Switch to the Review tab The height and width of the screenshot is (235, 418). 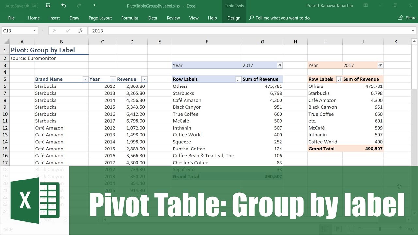tap(173, 18)
